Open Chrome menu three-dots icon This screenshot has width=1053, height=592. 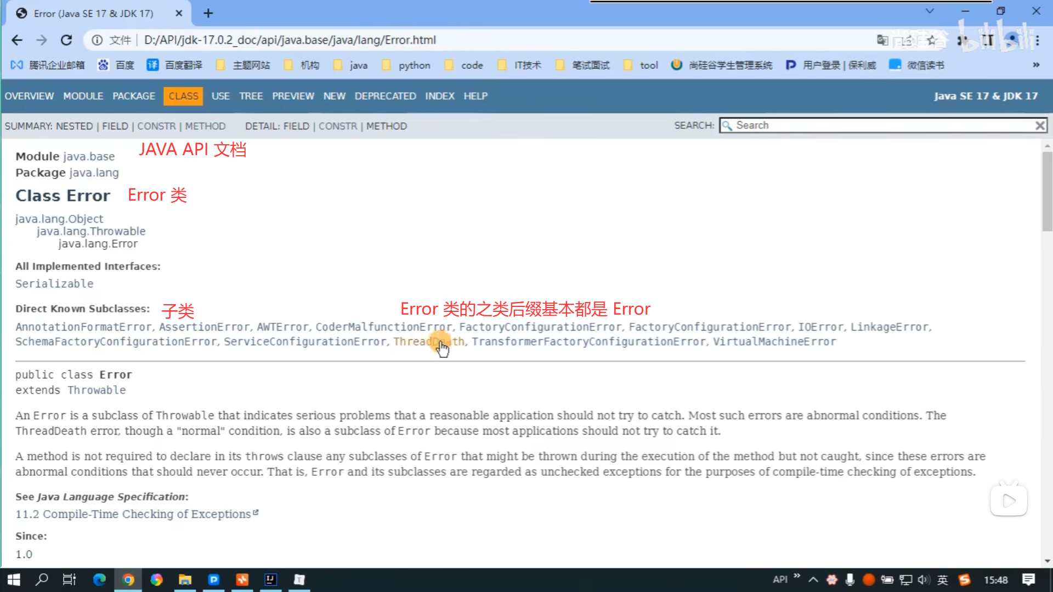tap(1037, 40)
